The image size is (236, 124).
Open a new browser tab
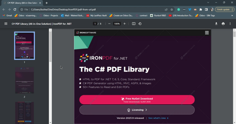tap(47, 3)
